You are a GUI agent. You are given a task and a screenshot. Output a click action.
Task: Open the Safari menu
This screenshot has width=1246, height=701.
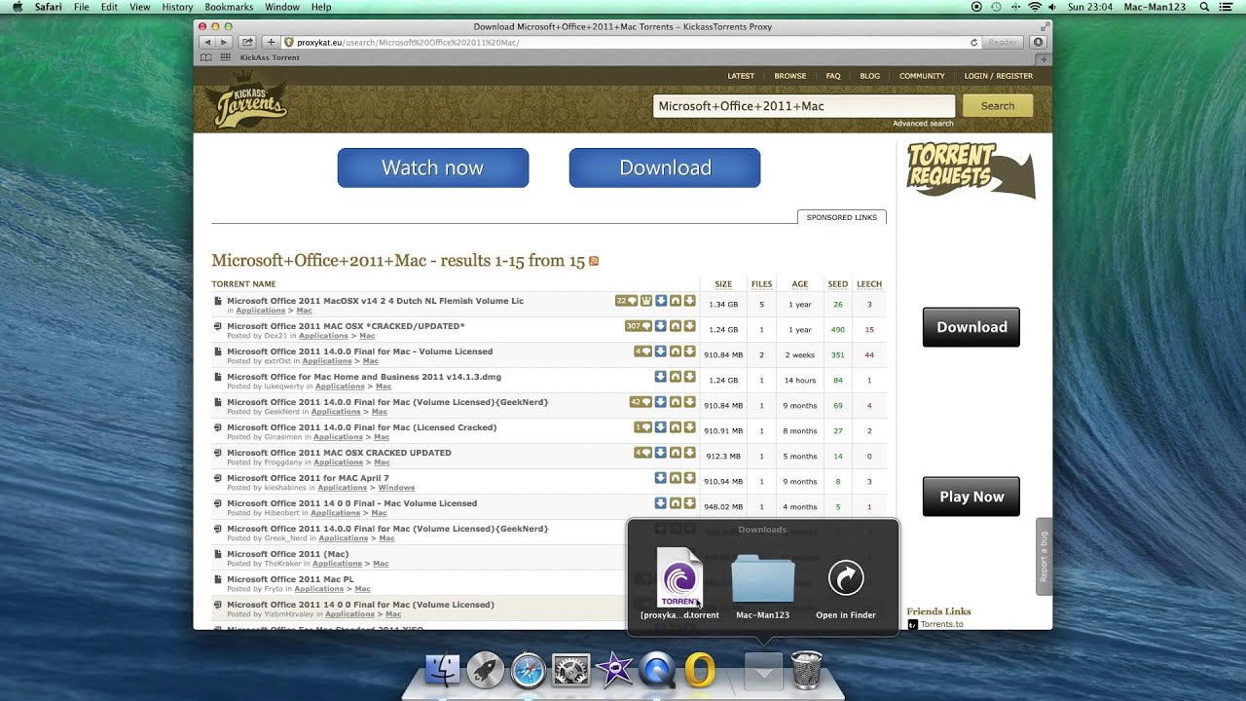[x=48, y=7]
